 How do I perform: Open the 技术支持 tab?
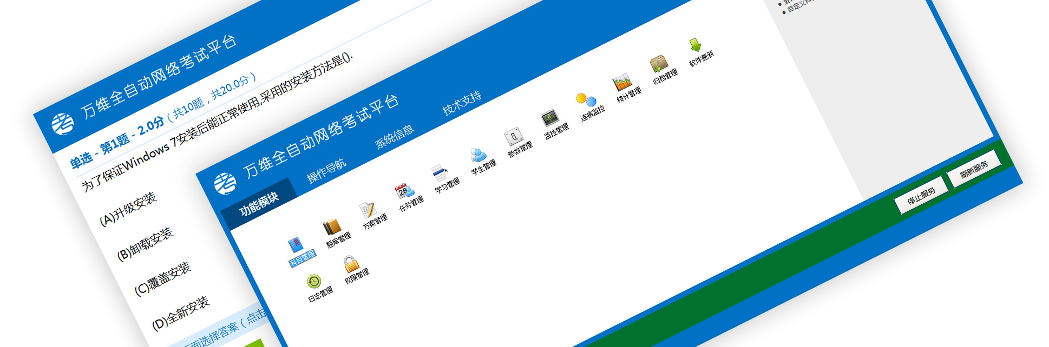[462, 103]
